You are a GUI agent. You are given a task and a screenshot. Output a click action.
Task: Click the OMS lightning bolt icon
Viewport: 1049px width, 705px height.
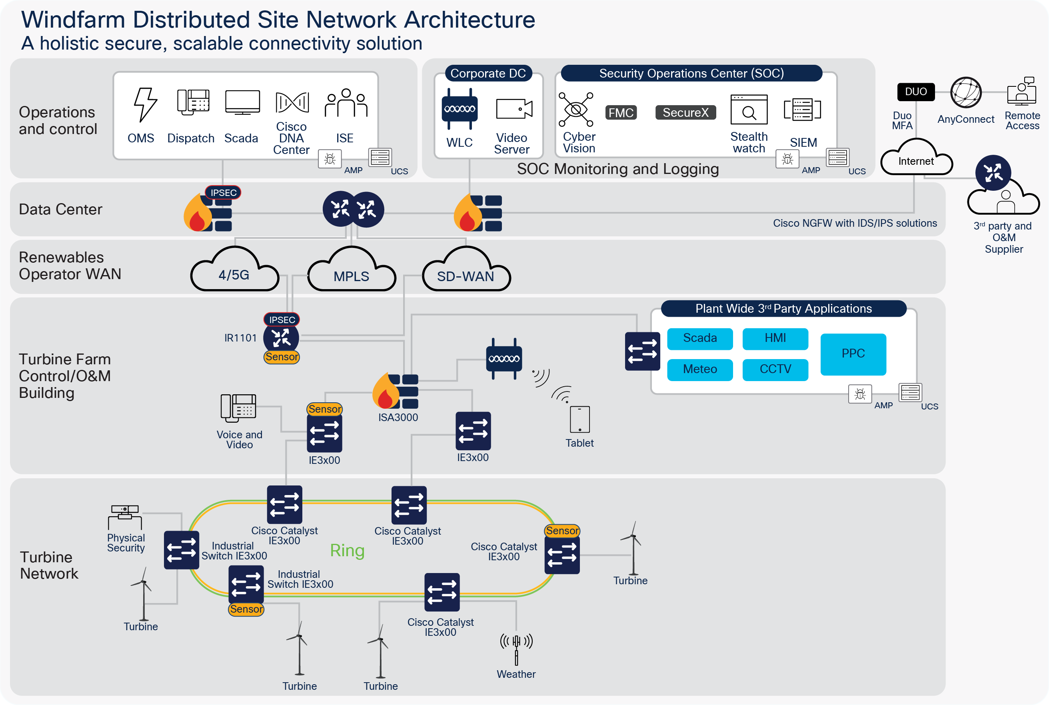pyautogui.click(x=145, y=105)
